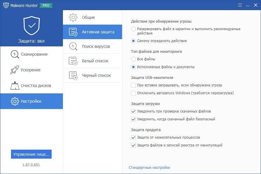Uncheck registry and file manipulation protection checkbox
Image resolution: width=261 pixels, height=174 pixels.
(133, 145)
